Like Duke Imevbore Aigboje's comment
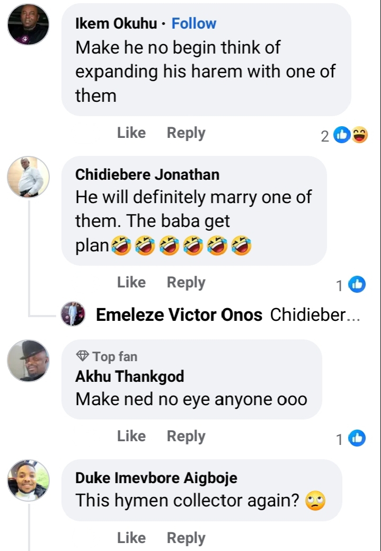The width and height of the screenshot is (381, 551). (x=131, y=538)
